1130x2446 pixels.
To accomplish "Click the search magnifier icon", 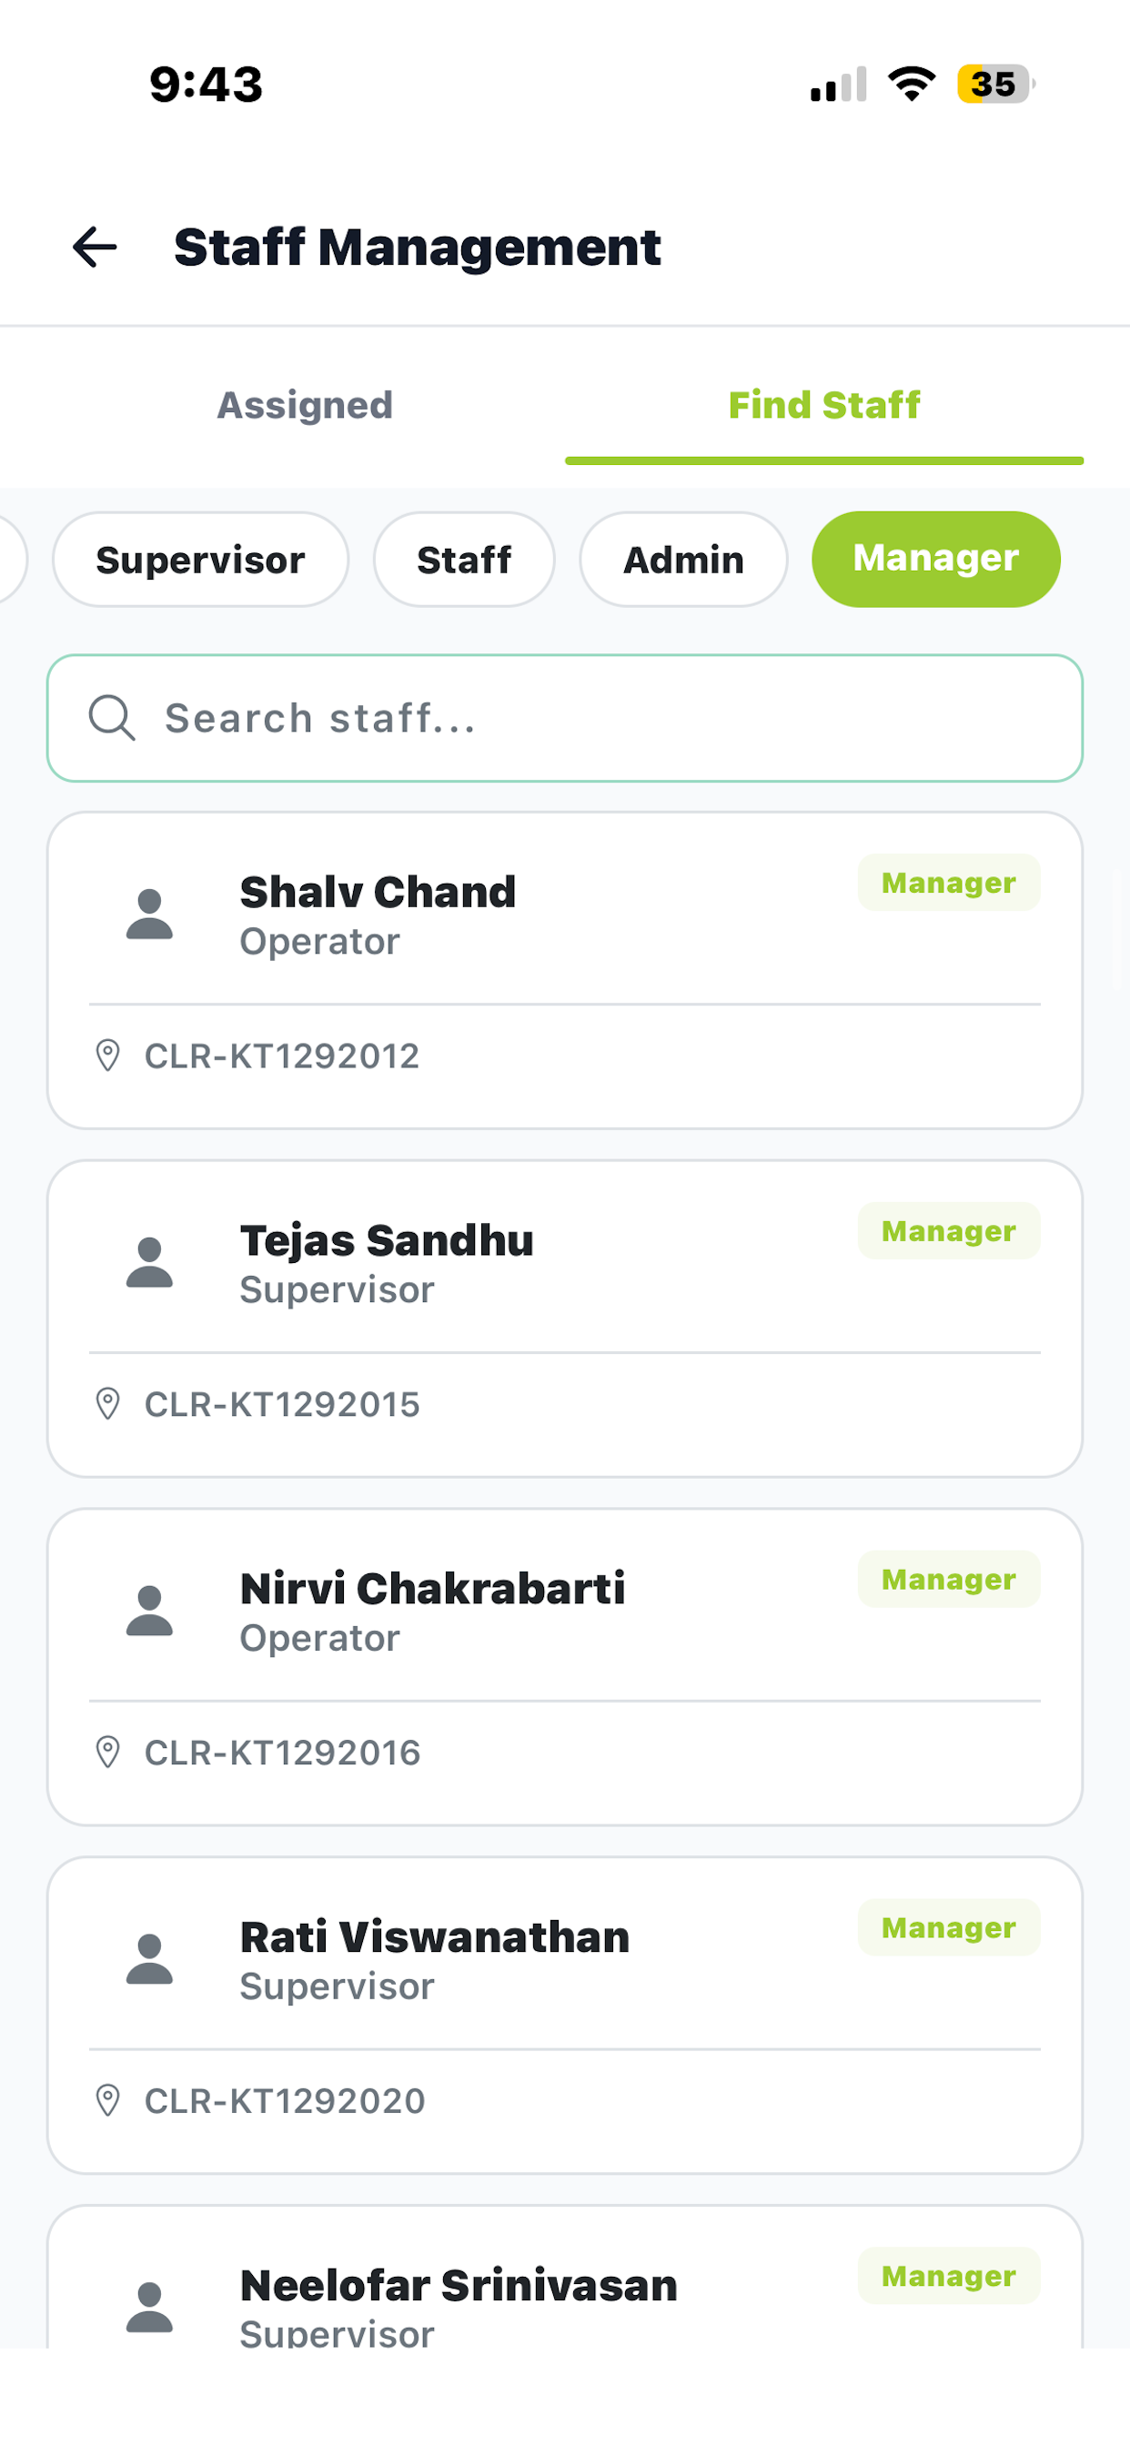I will (x=111, y=718).
